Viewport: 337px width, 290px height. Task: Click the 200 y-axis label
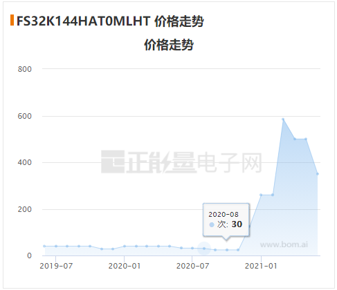25,209
